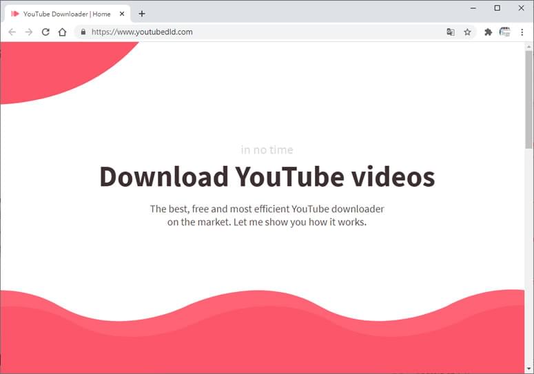
Task: Open a new tab with plus button
Action: 142,14
